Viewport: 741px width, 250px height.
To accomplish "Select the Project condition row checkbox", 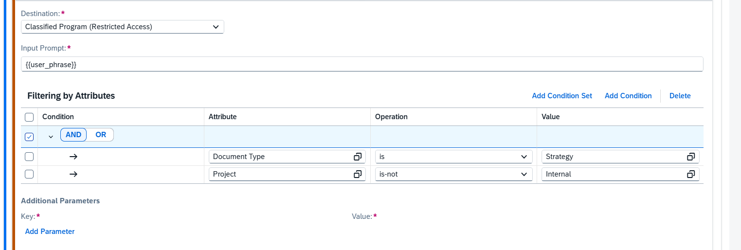I will tap(29, 174).
